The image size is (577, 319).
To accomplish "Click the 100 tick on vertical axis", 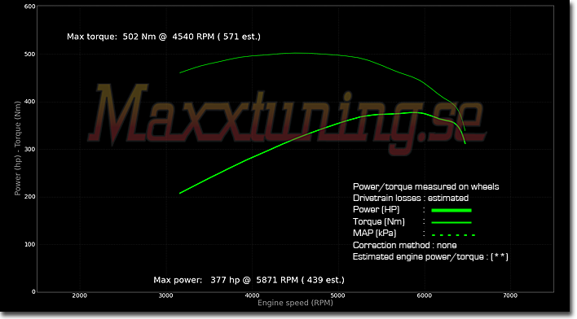I will pyautogui.click(x=30, y=244).
